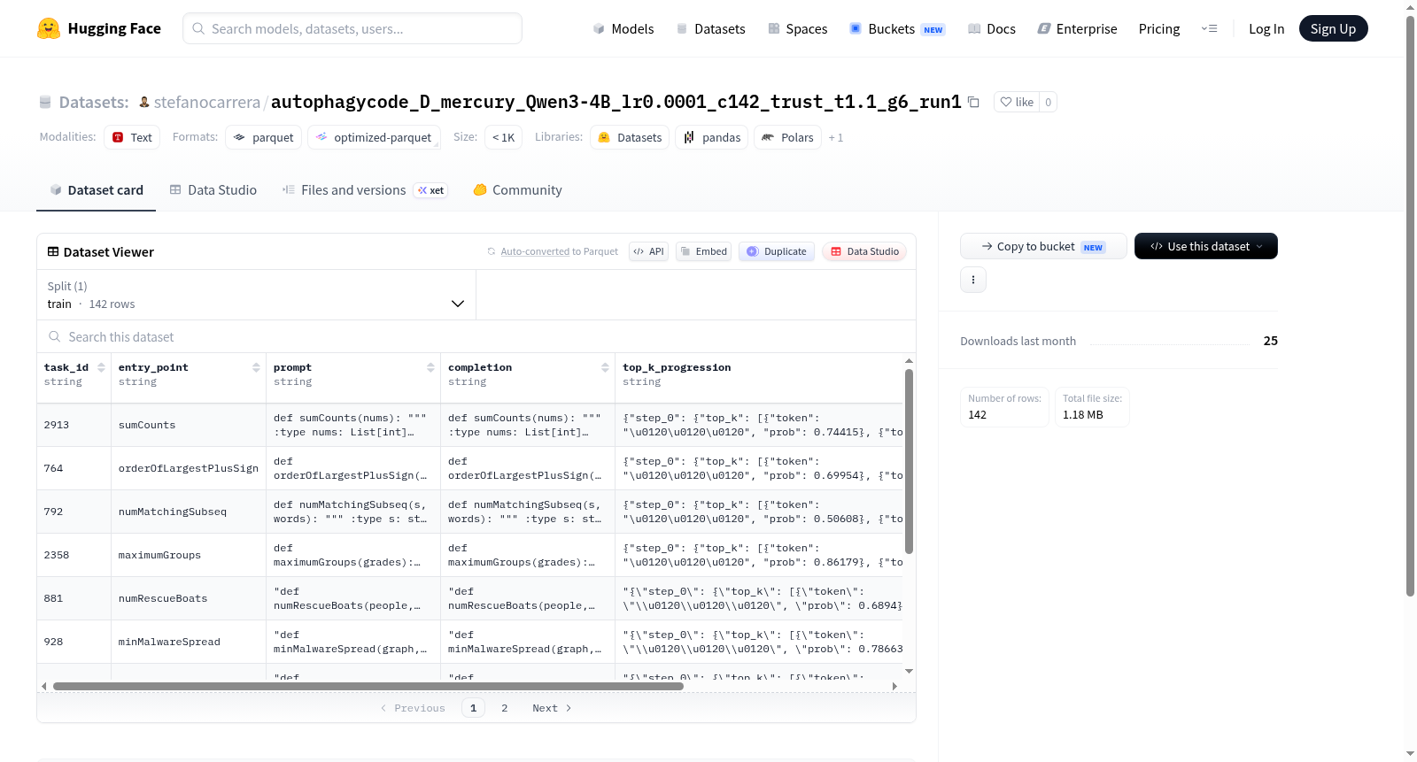Expand the navigation overflow menu icon
1417x762 pixels.
(1209, 28)
